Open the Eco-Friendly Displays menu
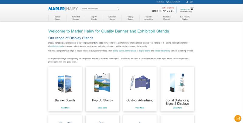Screen dimensions: 243x123 coord(185,18)
